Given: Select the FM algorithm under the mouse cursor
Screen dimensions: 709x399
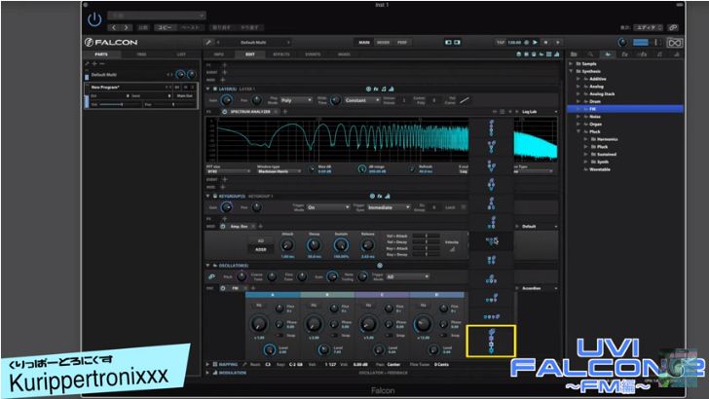Looking at the screenshot, I should [x=491, y=240].
